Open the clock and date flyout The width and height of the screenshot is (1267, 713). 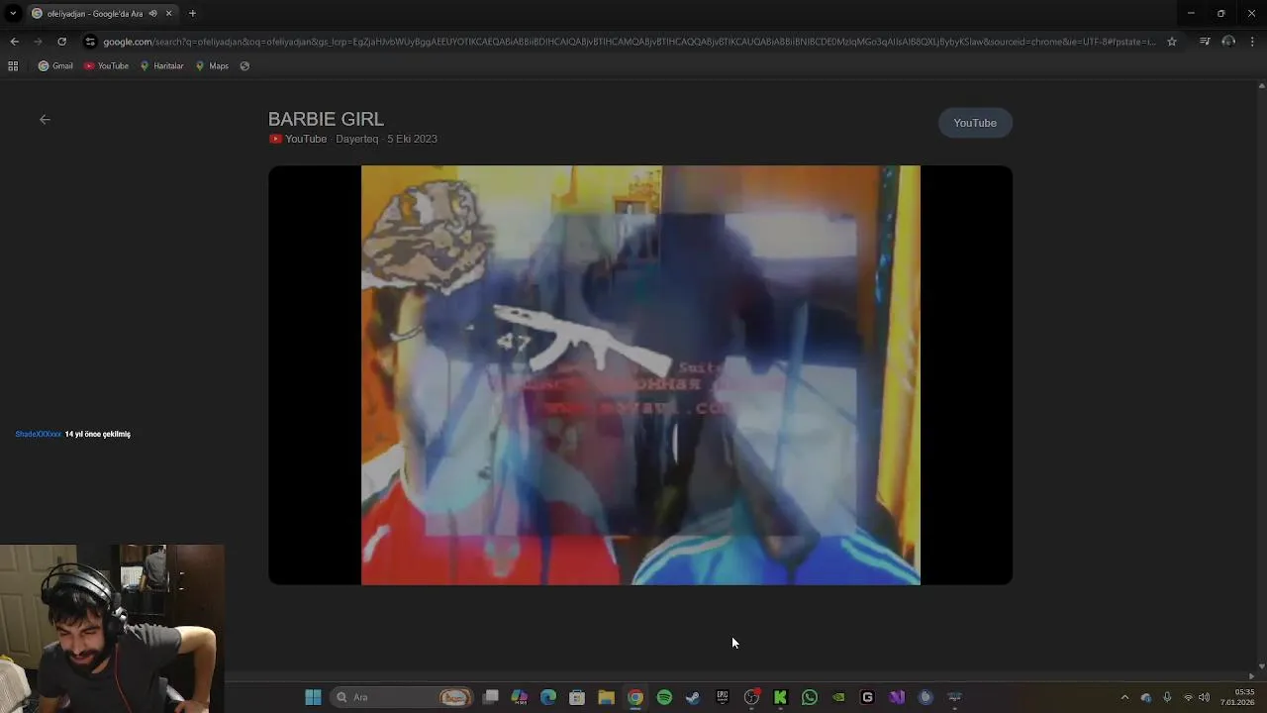click(1238, 697)
